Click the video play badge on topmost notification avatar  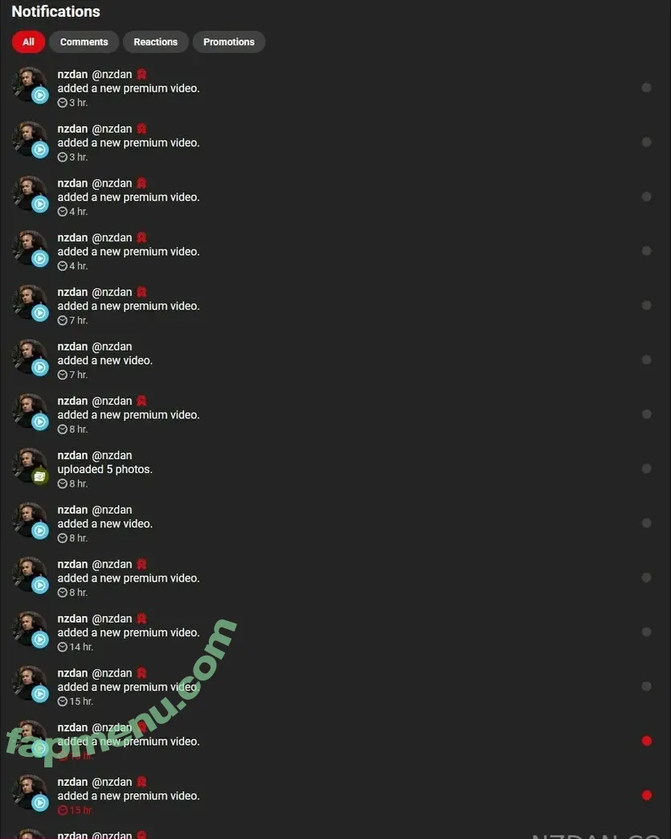(39, 95)
